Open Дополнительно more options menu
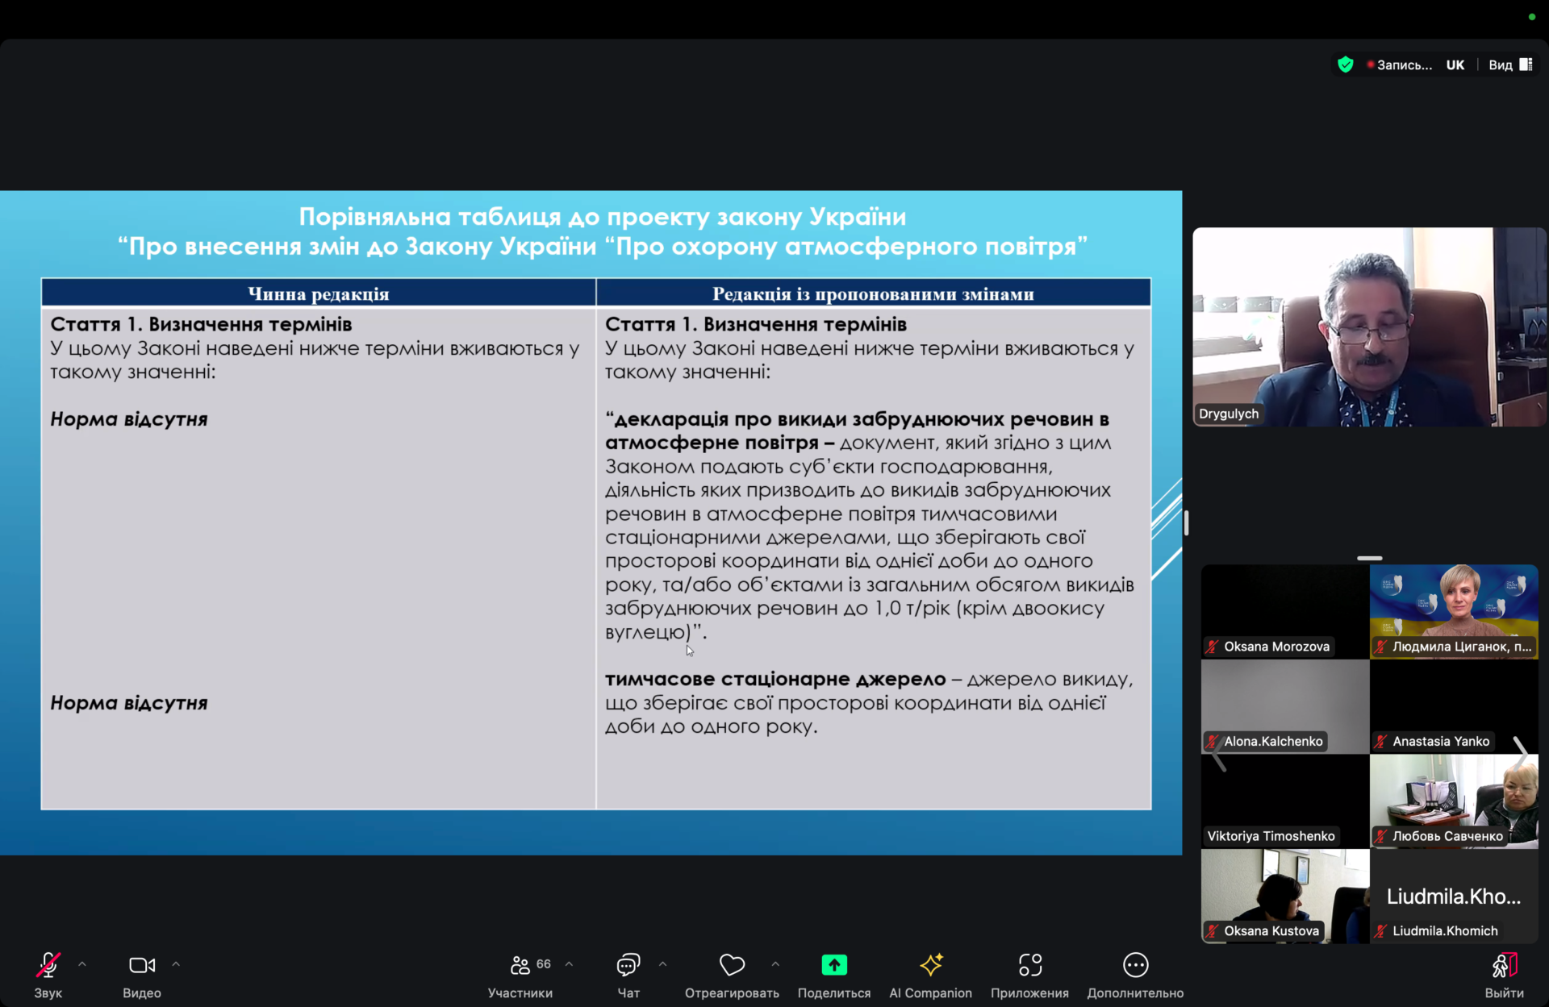 coord(1135,965)
